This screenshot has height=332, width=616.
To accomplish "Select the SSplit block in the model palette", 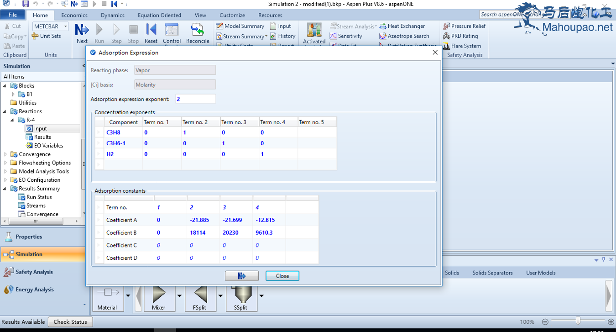I will pos(240,298).
